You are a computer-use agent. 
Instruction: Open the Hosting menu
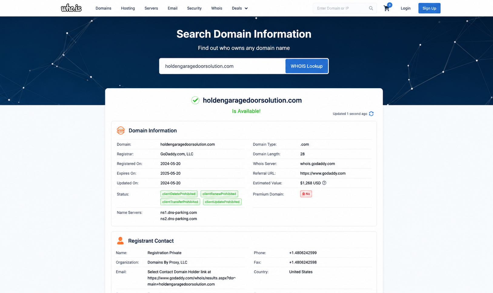128,8
